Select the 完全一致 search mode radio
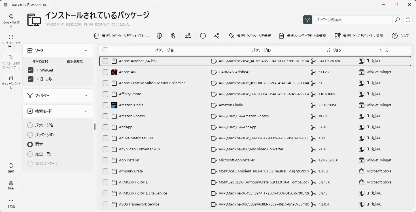Screen dimensions: 416x212 click(30, 154)
